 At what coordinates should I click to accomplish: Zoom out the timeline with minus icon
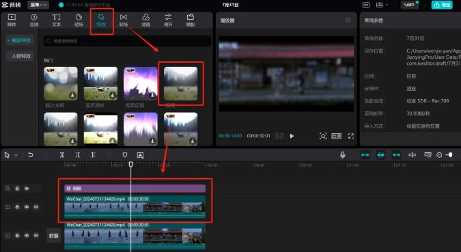click(x=439, y=155)
